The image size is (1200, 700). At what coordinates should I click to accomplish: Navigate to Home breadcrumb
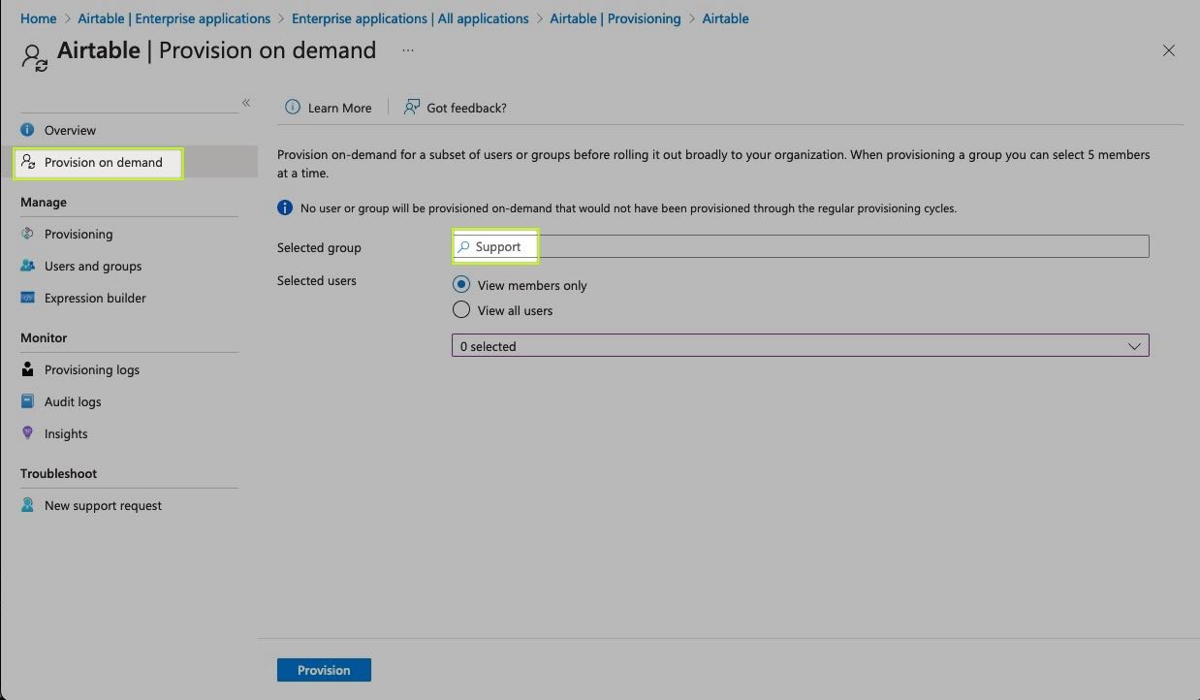tap(39, 18)
